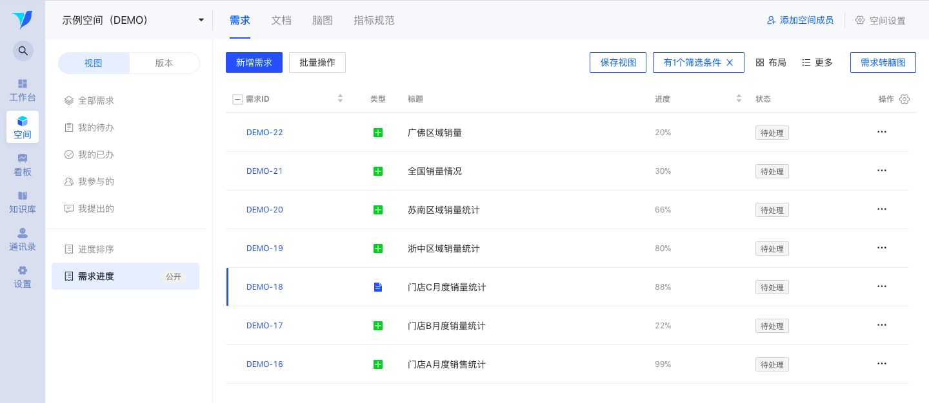
Task: Open three-dot actions for DEMO-22
Action: point(882,132)
